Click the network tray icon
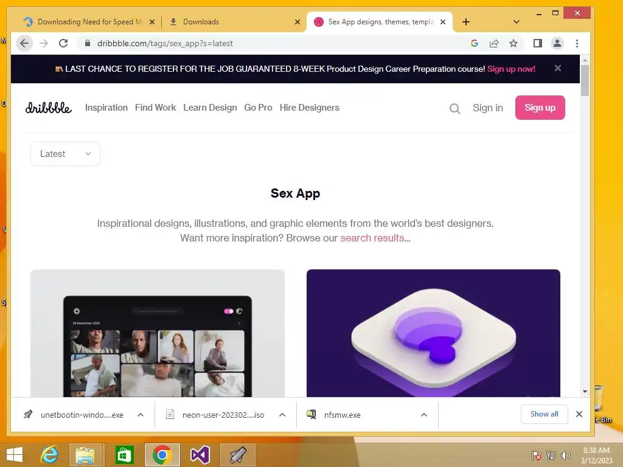 551,455
